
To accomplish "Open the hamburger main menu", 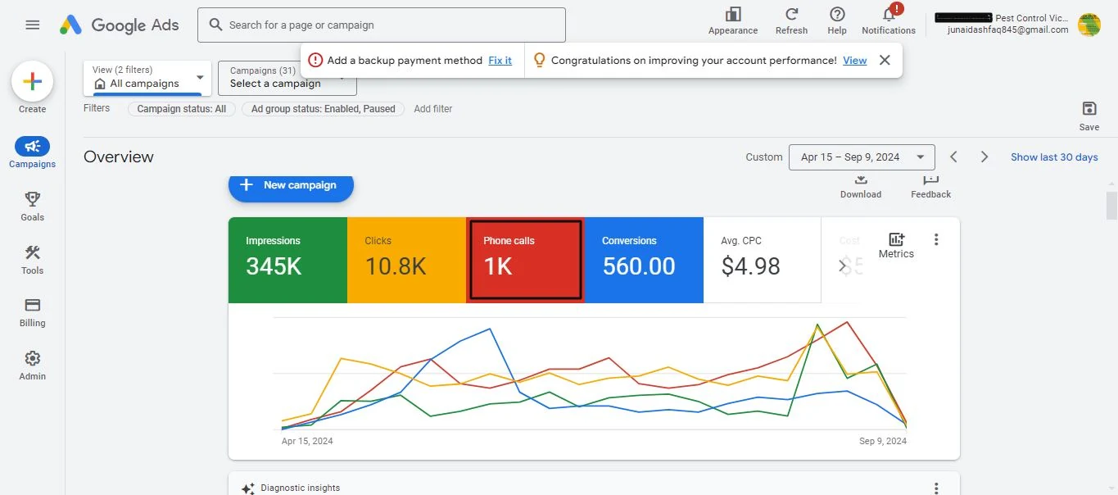I will point(33,25).
